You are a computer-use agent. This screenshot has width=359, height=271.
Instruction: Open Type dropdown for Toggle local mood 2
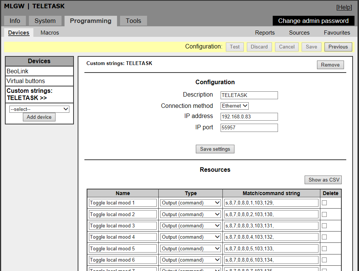coord(191,214)
